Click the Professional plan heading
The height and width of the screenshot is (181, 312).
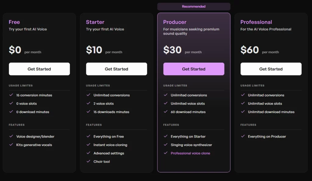pos(256,22)
